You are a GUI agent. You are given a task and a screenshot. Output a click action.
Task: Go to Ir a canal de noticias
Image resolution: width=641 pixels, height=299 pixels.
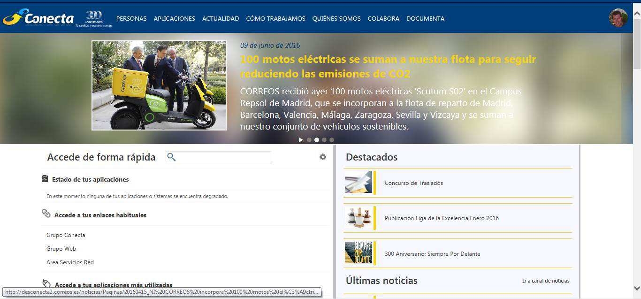[546, 281]
